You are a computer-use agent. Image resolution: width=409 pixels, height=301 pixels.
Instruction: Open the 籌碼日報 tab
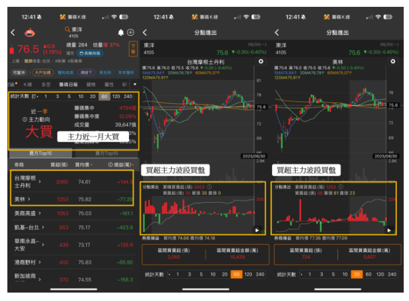(68, 85)
